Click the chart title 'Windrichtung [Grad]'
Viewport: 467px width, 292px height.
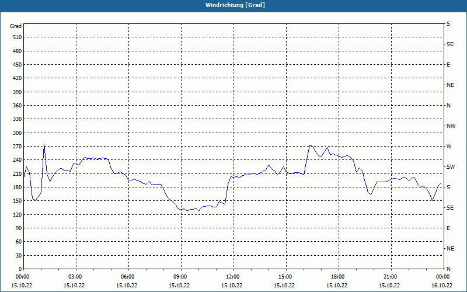click(x=235, y=5)
